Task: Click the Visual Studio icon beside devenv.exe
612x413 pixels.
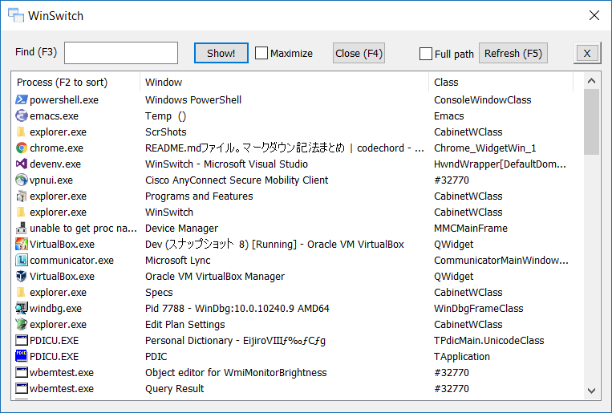Action: [x=22, y=164]
